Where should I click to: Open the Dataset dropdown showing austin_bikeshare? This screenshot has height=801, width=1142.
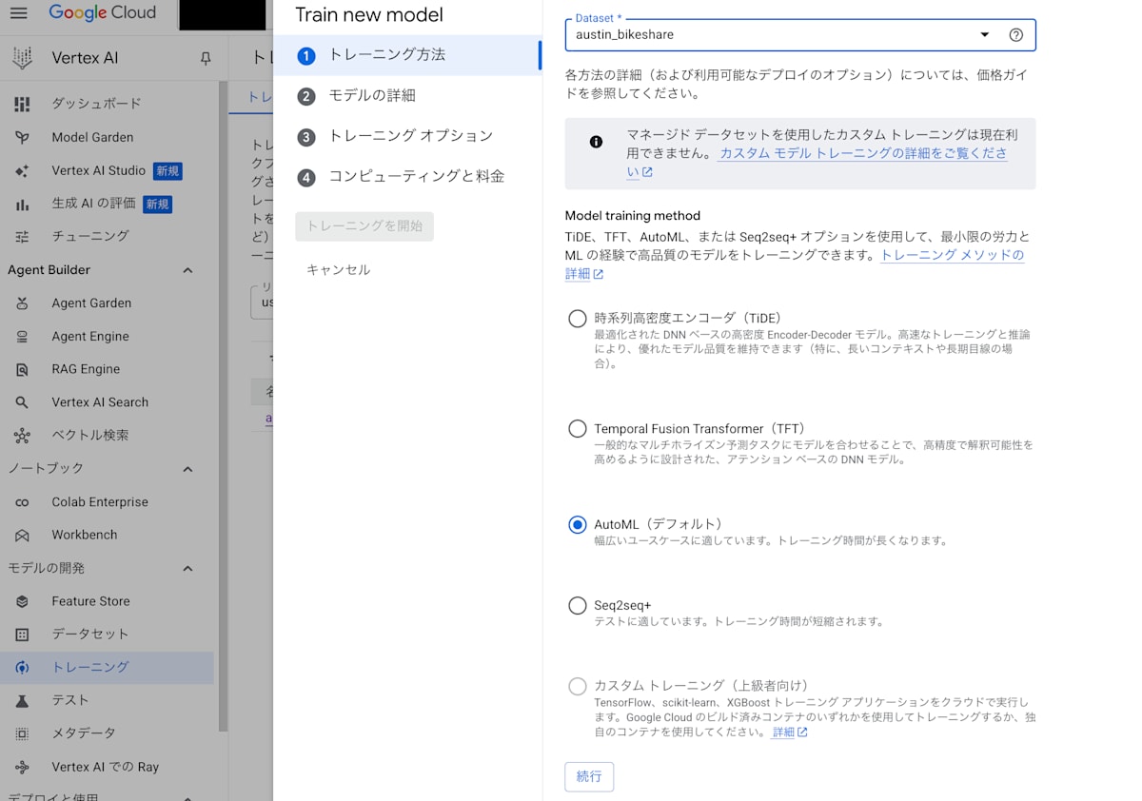pyautogui.click(x=984, y=34)
